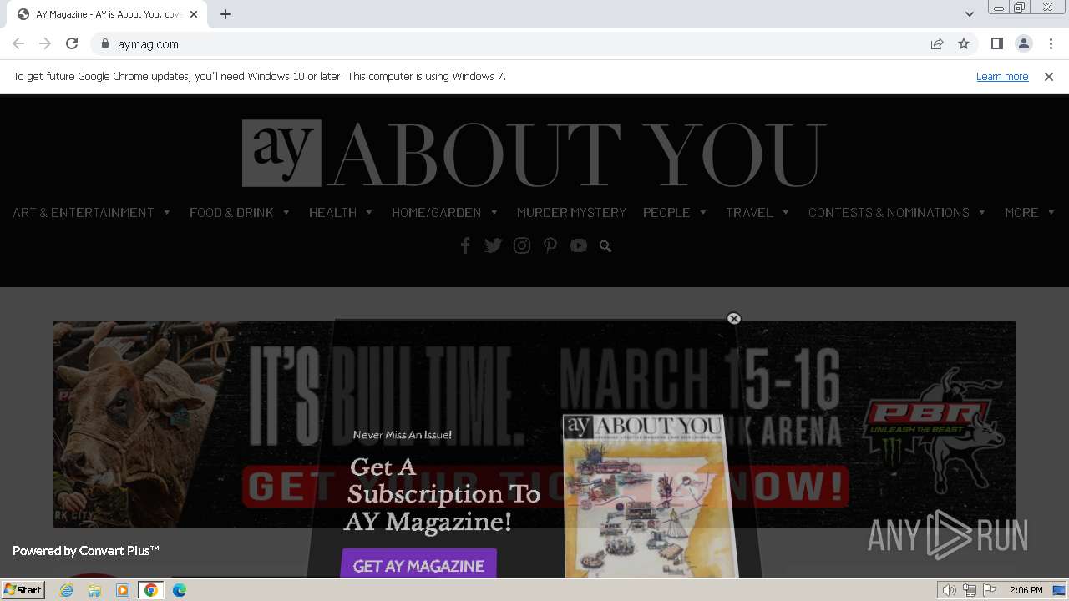Image resolution: width=1069 pixels, height=601 pixels.
Task: Open AY Magazine Instagram icon
Action: click(522, 245)
